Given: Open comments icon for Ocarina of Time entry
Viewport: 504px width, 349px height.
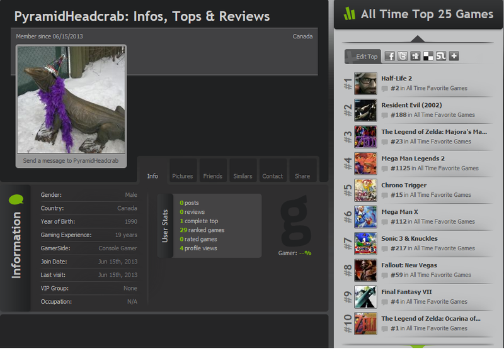Looking at the screenshot, I should pos(384,329).
